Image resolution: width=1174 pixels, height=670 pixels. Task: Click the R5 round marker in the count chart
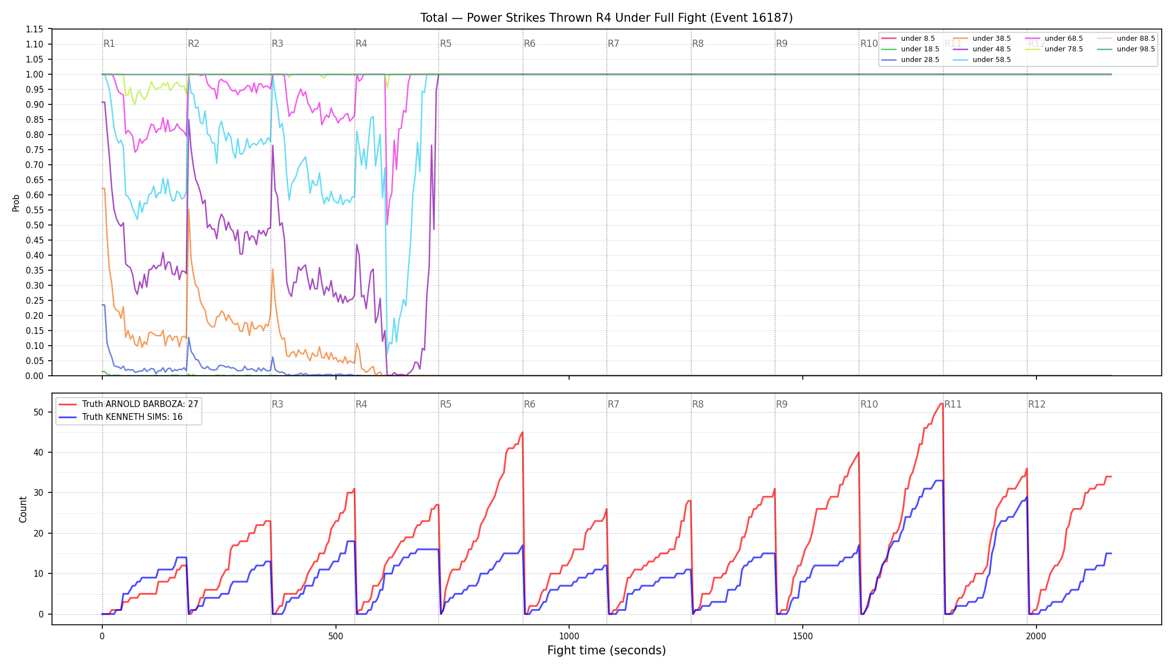click(x=446, y=404)
